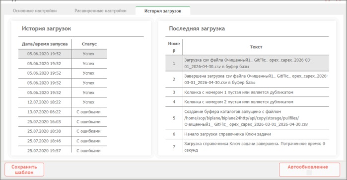Click С ошибками status for 25.07.2020 16:03
The height and width of the screenshot is (180, 347).
click(x=88, y=122)
